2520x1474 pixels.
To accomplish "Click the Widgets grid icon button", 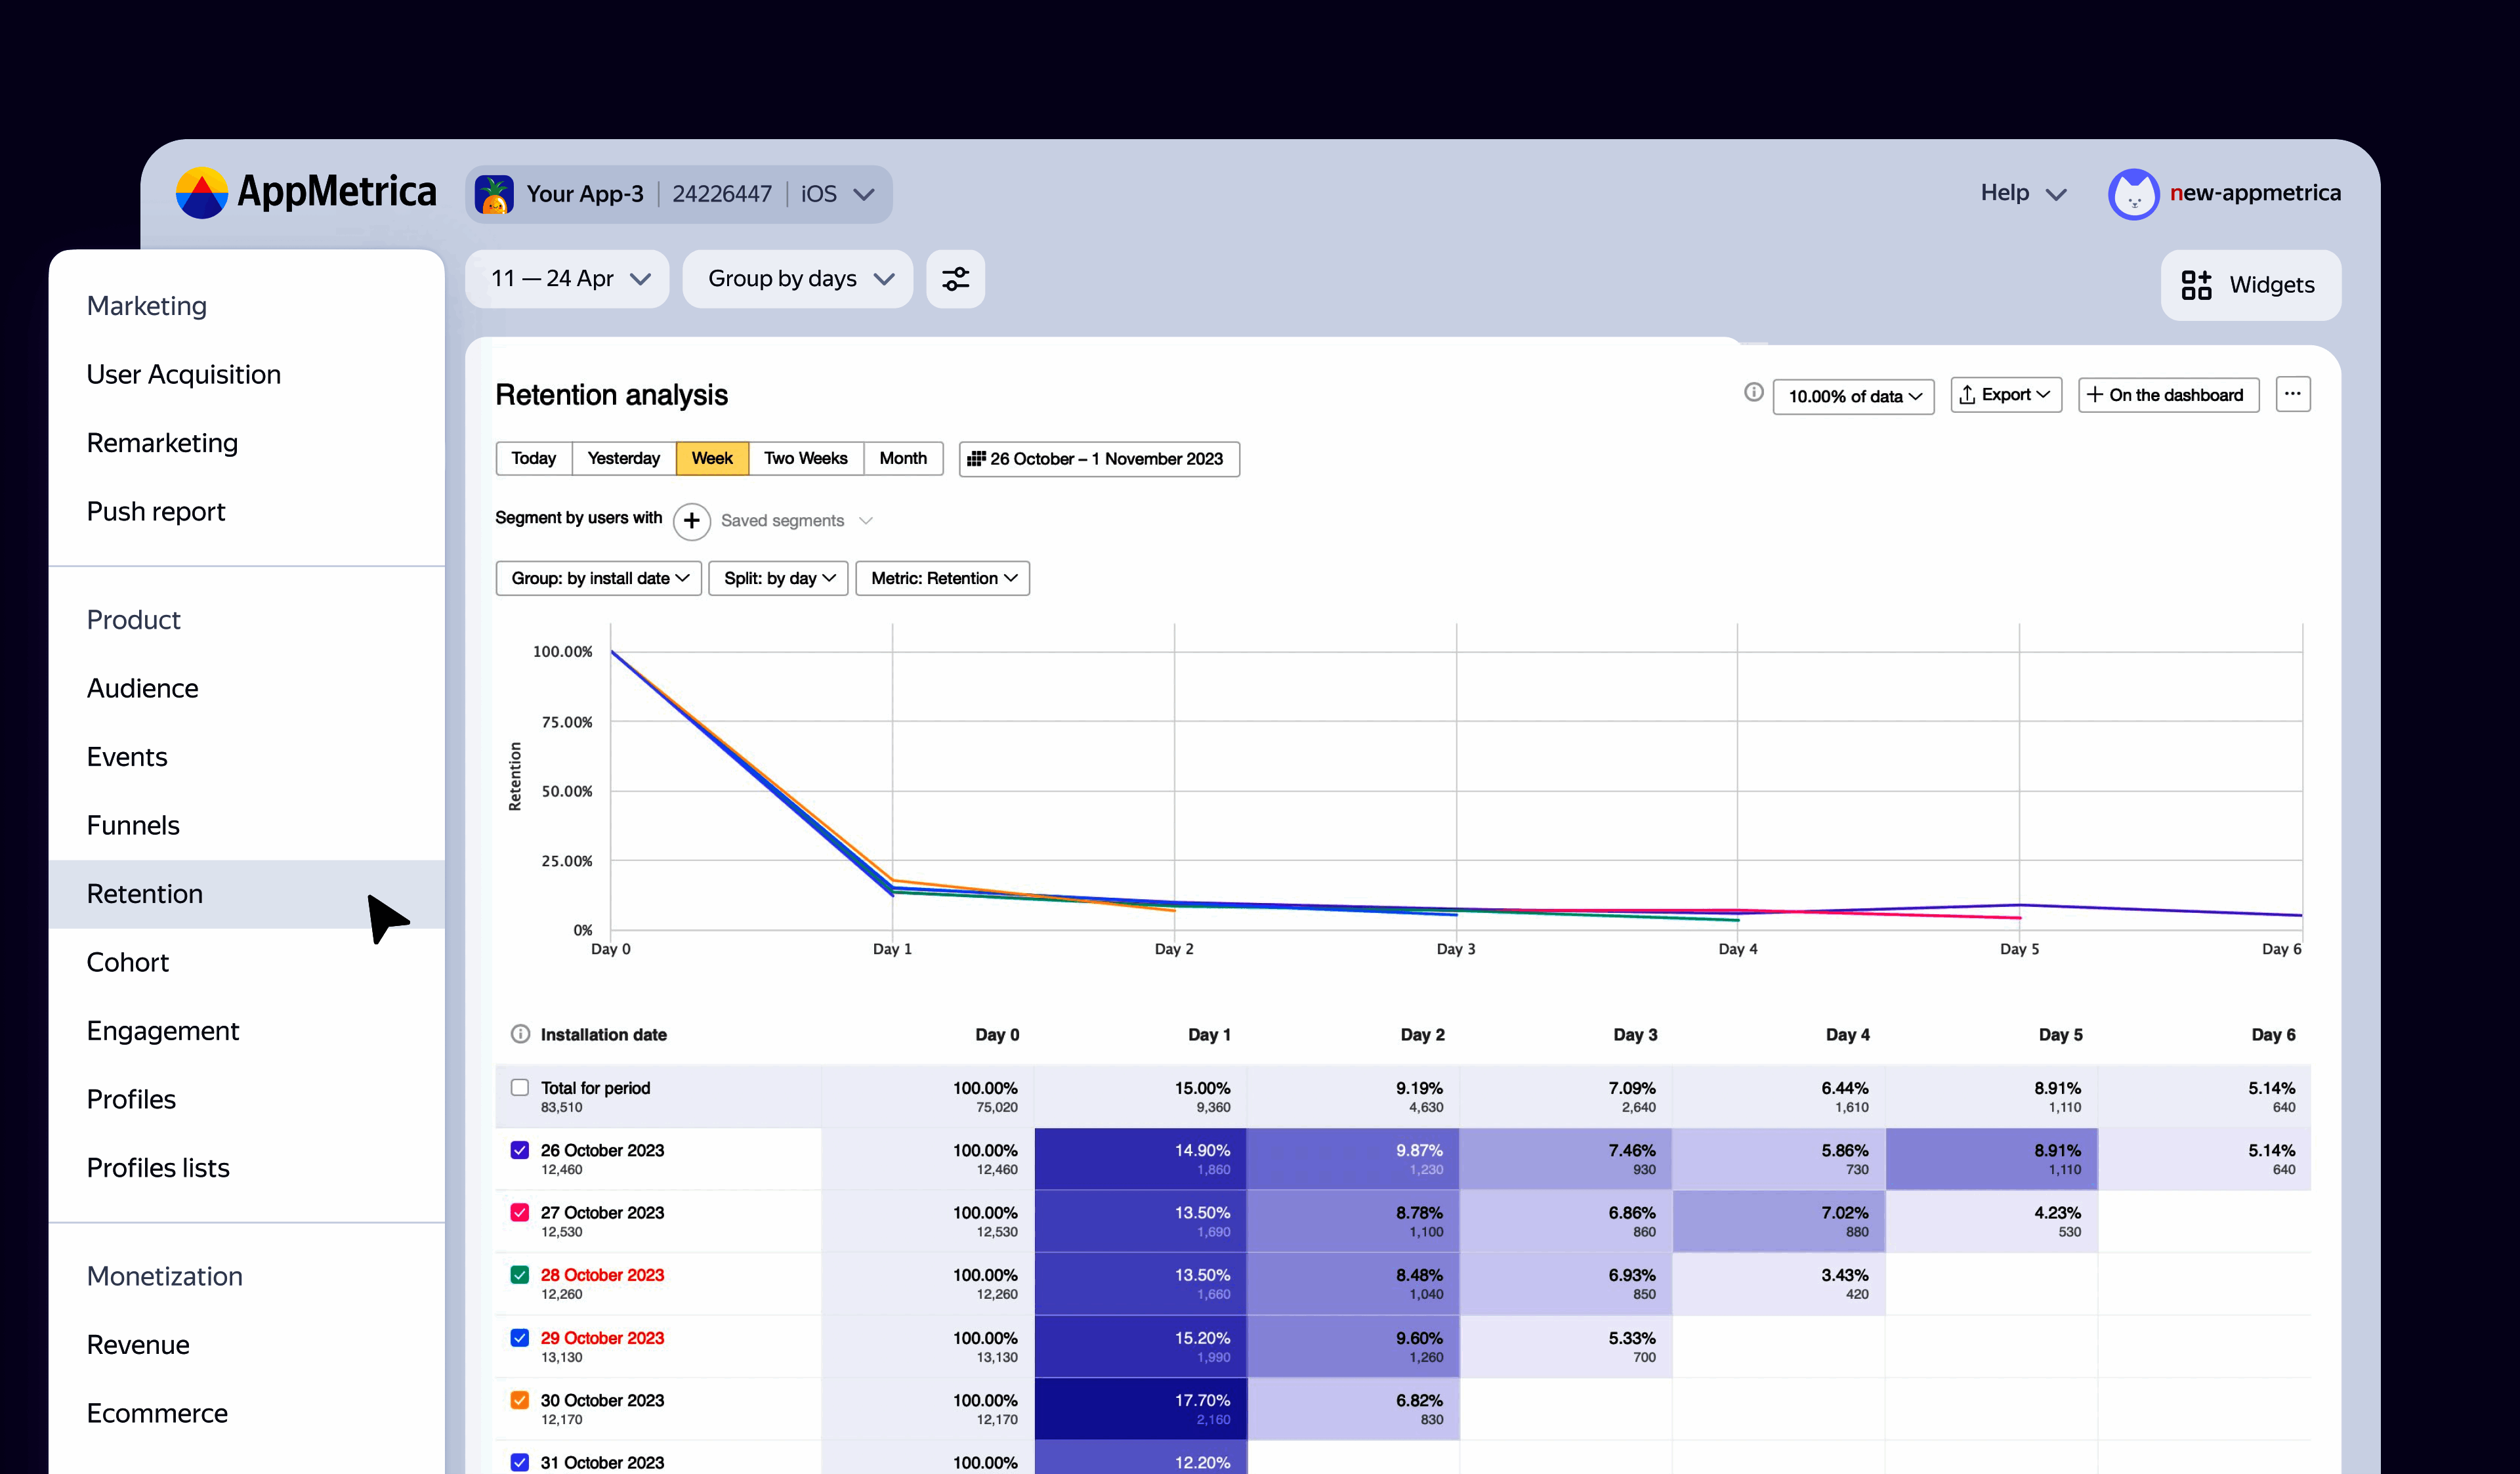I will click(2196, 285).
